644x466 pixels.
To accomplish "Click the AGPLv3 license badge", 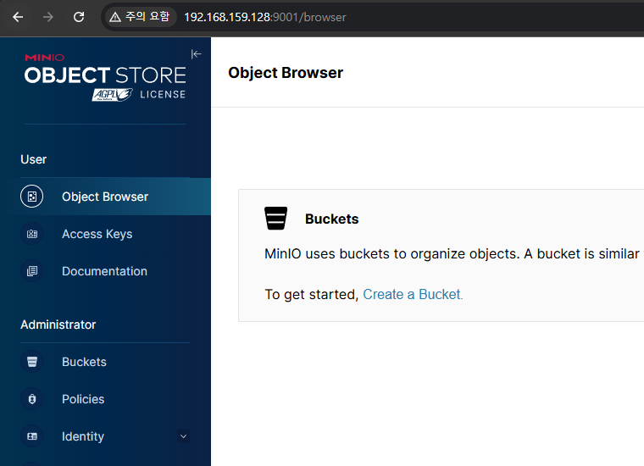I will coord(112,95).
